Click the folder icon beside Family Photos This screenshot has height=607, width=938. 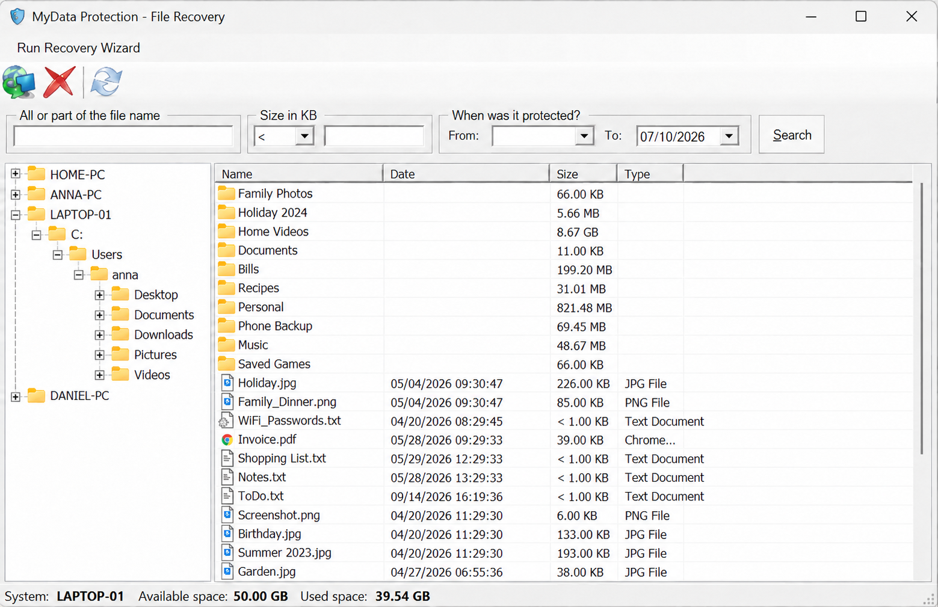pos(226,193)
